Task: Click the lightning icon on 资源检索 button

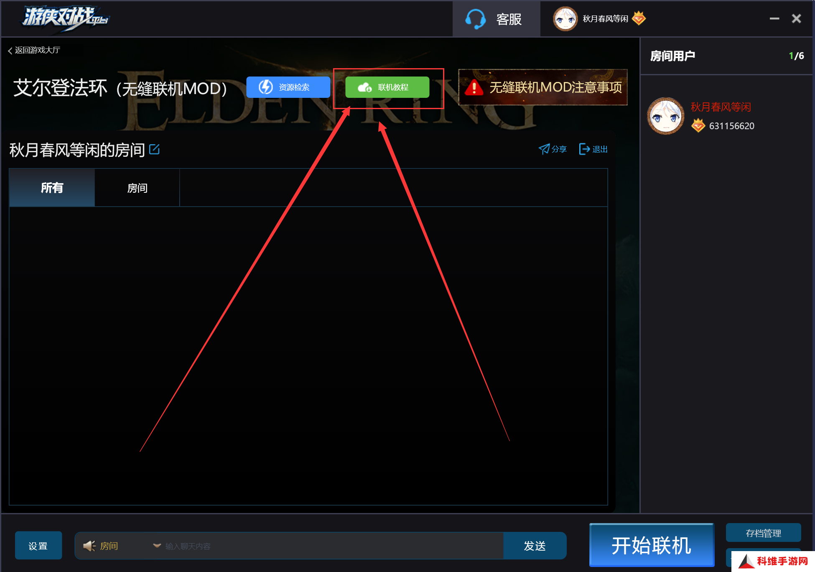Action: click(266, 87)
